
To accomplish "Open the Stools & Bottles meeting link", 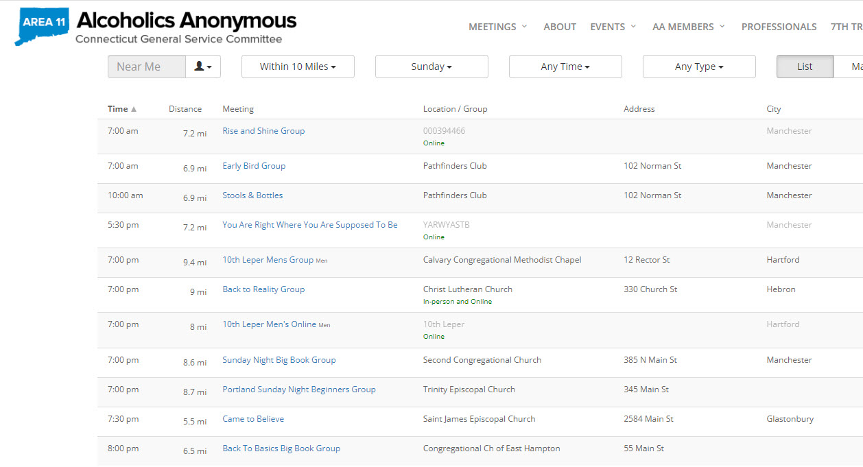I will [x=252, y=195].
